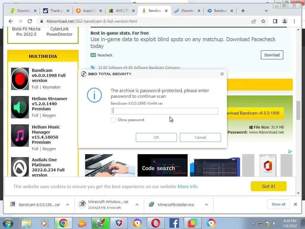Open Audials One Platinum 2022 link
Viewport: 305px width, 229px height.
48,167
